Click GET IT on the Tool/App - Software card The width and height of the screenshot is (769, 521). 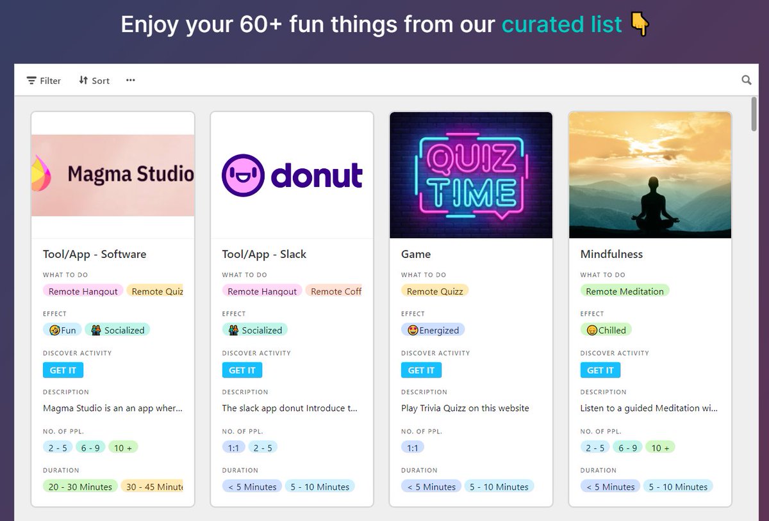[x=63, y=370]
